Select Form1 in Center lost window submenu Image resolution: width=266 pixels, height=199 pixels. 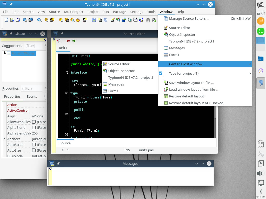coord(130,91)
